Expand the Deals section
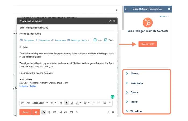This screenshot has height=121, width=188. click(132, 92)
